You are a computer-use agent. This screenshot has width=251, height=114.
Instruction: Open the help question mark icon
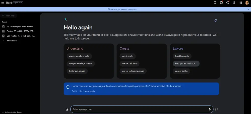228,2
